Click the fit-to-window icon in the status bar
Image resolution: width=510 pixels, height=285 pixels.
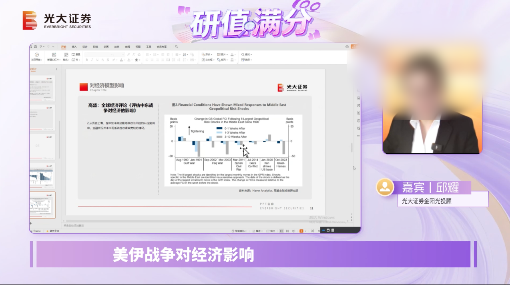313,231
